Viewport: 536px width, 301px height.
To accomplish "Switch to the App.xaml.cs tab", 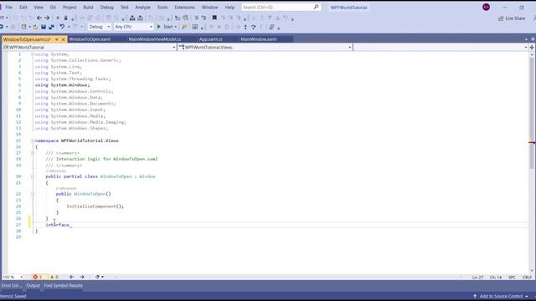I will tap(211, 39).
